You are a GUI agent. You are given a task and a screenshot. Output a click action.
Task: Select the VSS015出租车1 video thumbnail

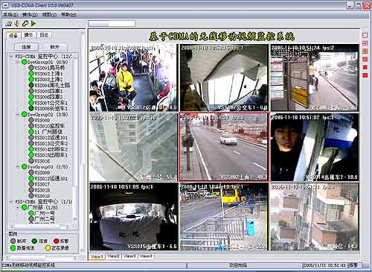click(134, 217)
